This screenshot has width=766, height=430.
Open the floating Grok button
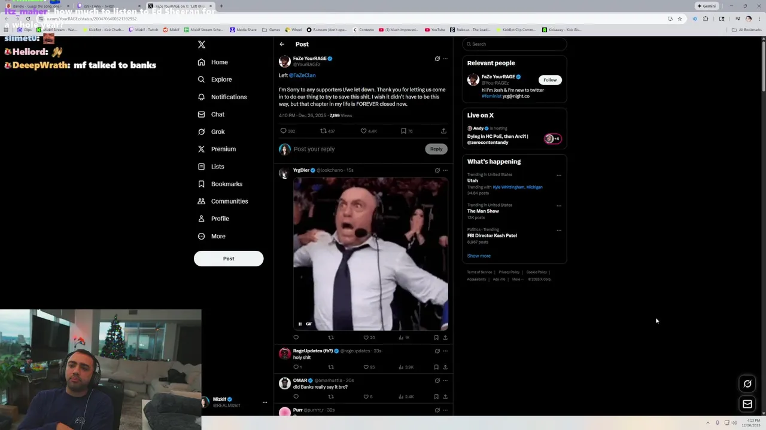click(747, 384)
